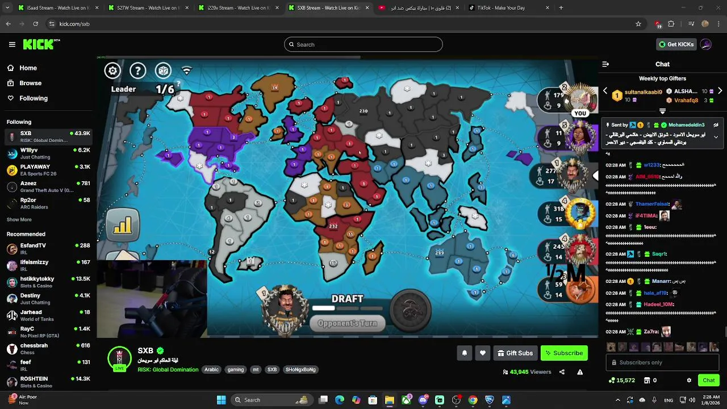727x409 pixels.
Task: Open a new browser tab
Action: (561, 8)
